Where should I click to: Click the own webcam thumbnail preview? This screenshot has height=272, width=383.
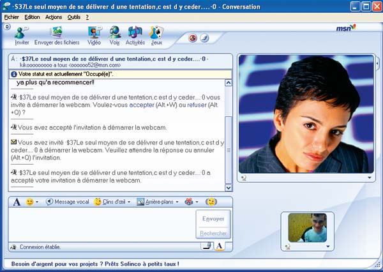click(x=307, y=228)
